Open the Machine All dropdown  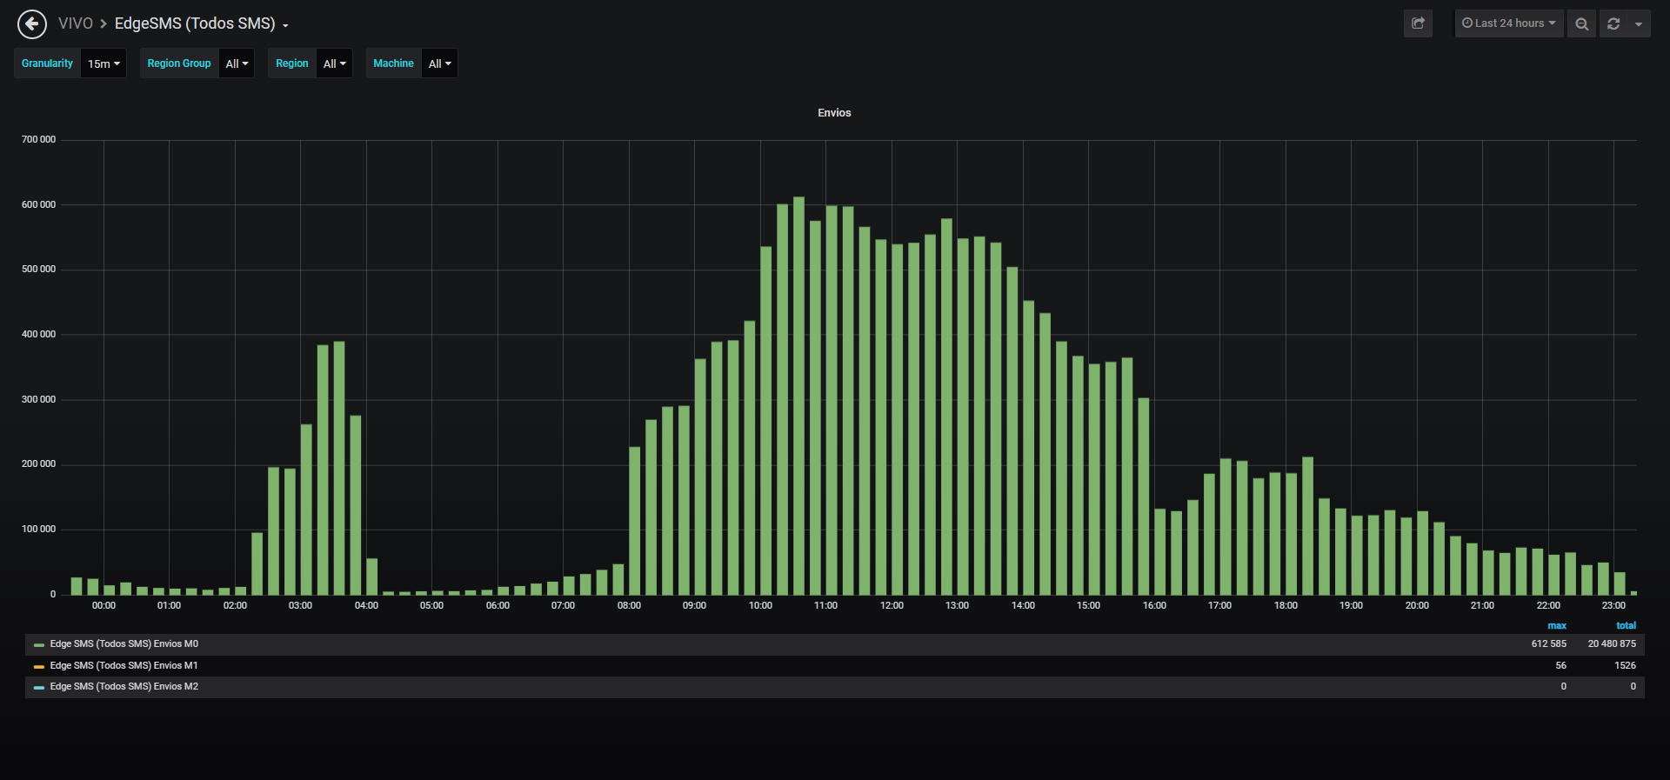(439, 63)
